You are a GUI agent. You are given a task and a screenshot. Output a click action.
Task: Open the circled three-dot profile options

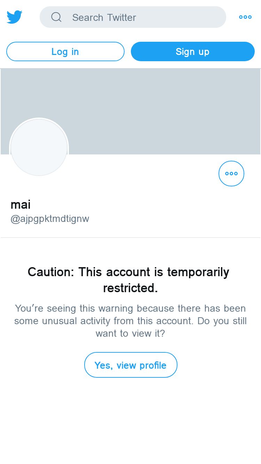click(x=231, y=174)
